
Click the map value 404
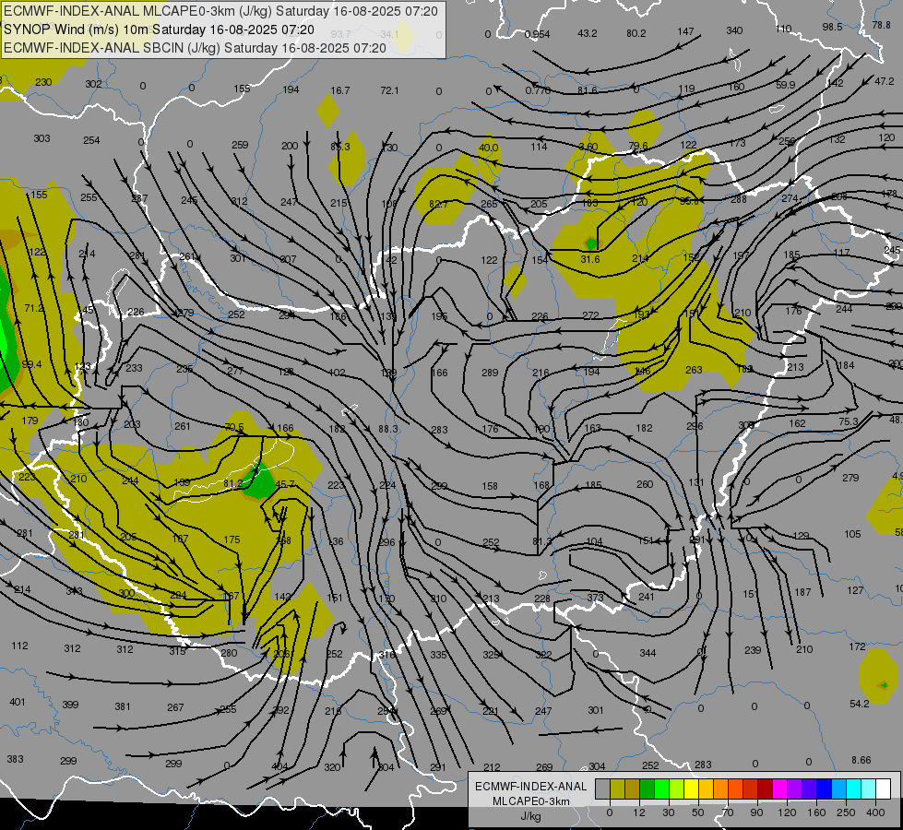pyautogui.click(x=279, y=766)
